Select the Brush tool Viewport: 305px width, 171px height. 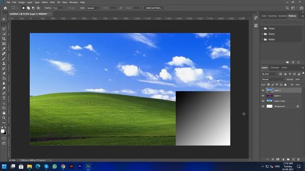pyautogui.click(x=4, y=58)
